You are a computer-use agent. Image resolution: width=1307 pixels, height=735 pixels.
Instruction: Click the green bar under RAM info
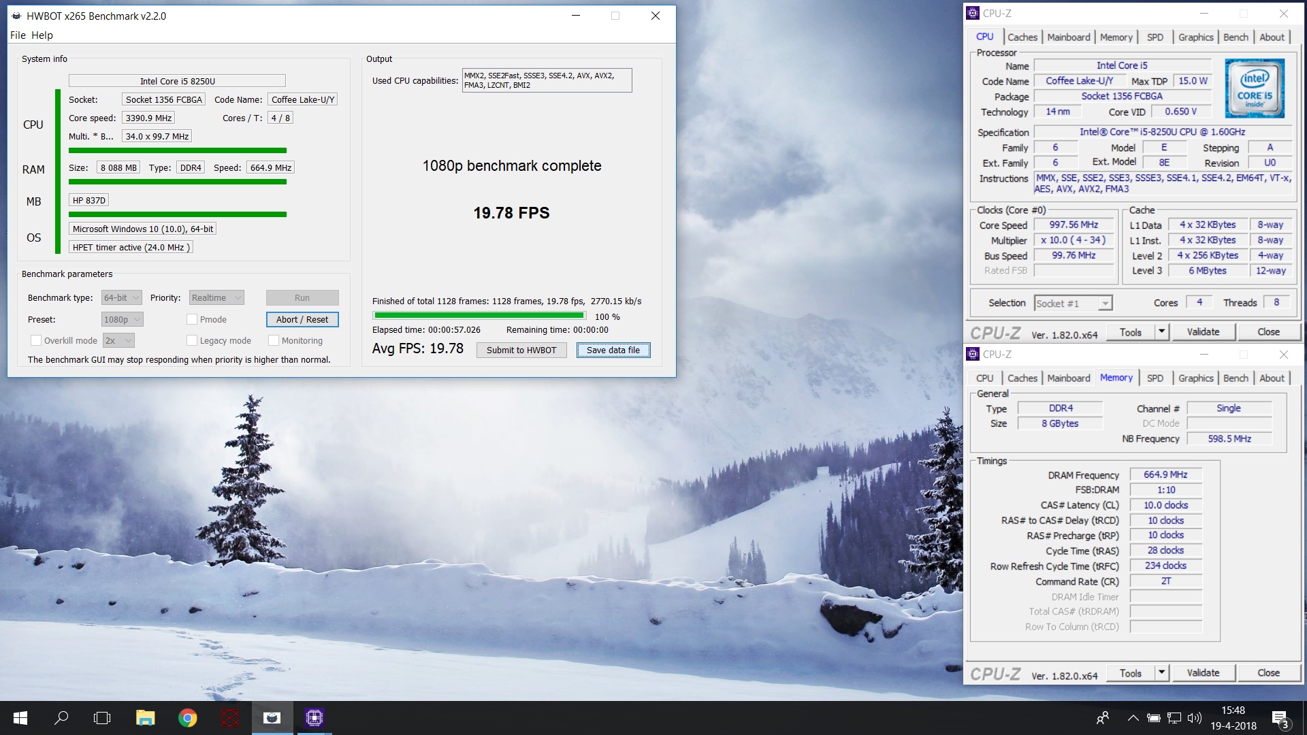pos(178,182)
